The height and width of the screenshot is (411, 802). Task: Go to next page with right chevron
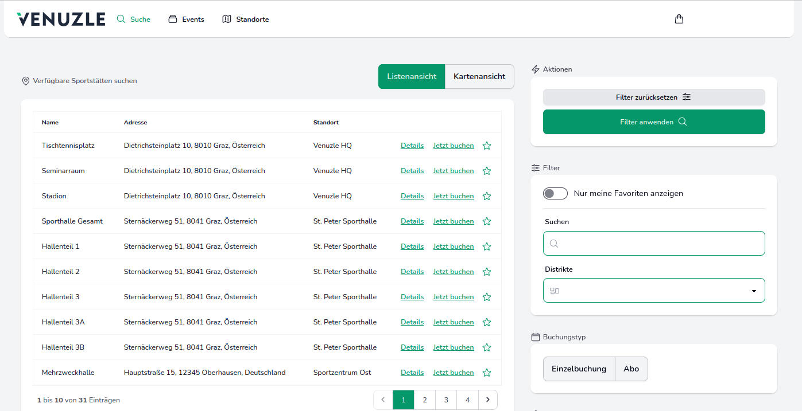click(488, 400)
